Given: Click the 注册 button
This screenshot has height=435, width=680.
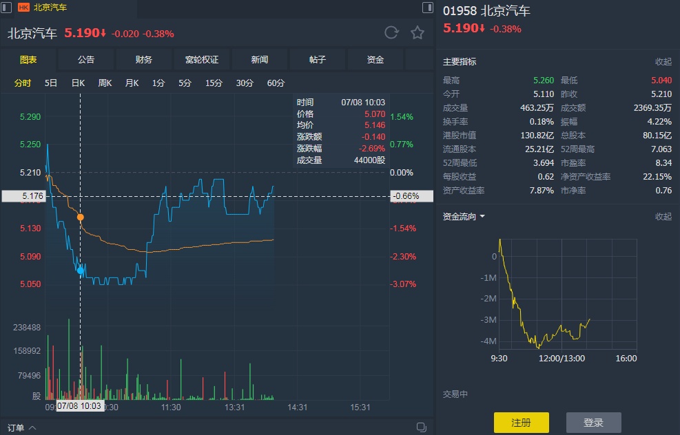Looking at the screenshot, I should (522, 423).
